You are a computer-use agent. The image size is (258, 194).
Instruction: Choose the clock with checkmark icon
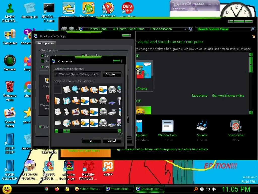67,123
